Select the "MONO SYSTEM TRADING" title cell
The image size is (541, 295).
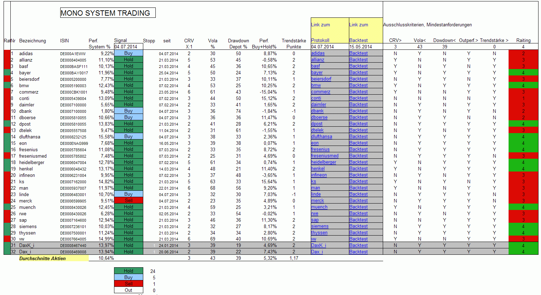[x=108, y=13]
